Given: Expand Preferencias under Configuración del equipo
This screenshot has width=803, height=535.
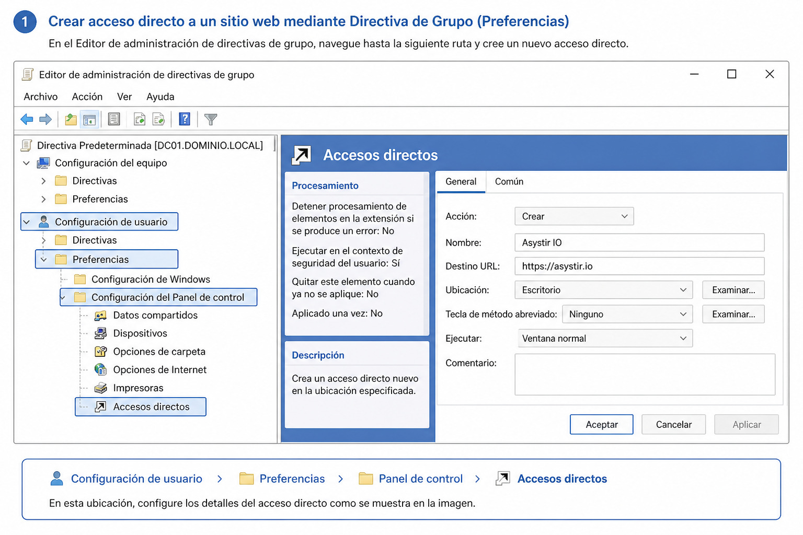Looking at the screenshot, I should [x=43, y=199].
